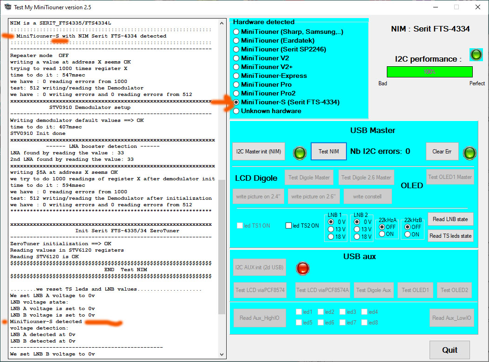489x362 pixels.
Task: Click the log scrollbar up arrow
Action: click(x=222, y=23)
